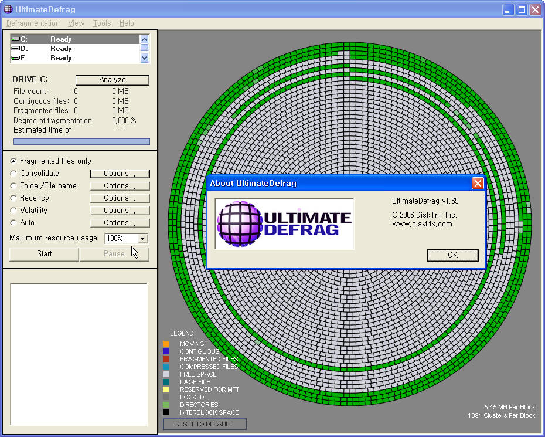The height and width of the screenshot is (437, 545).
Task: Open Options for Folder/File name
Action: pos(120,186)
